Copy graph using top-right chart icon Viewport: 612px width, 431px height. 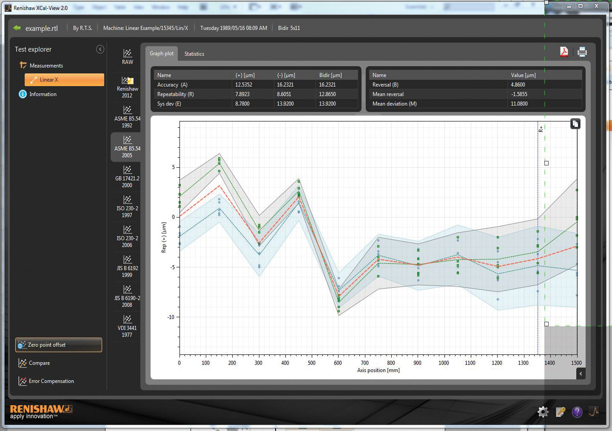pyautogui.click(x=575, y=124)
